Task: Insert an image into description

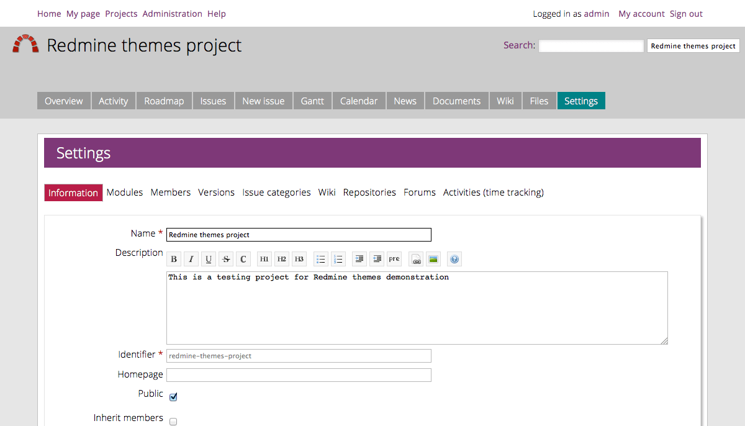Action: coord(433,260)
